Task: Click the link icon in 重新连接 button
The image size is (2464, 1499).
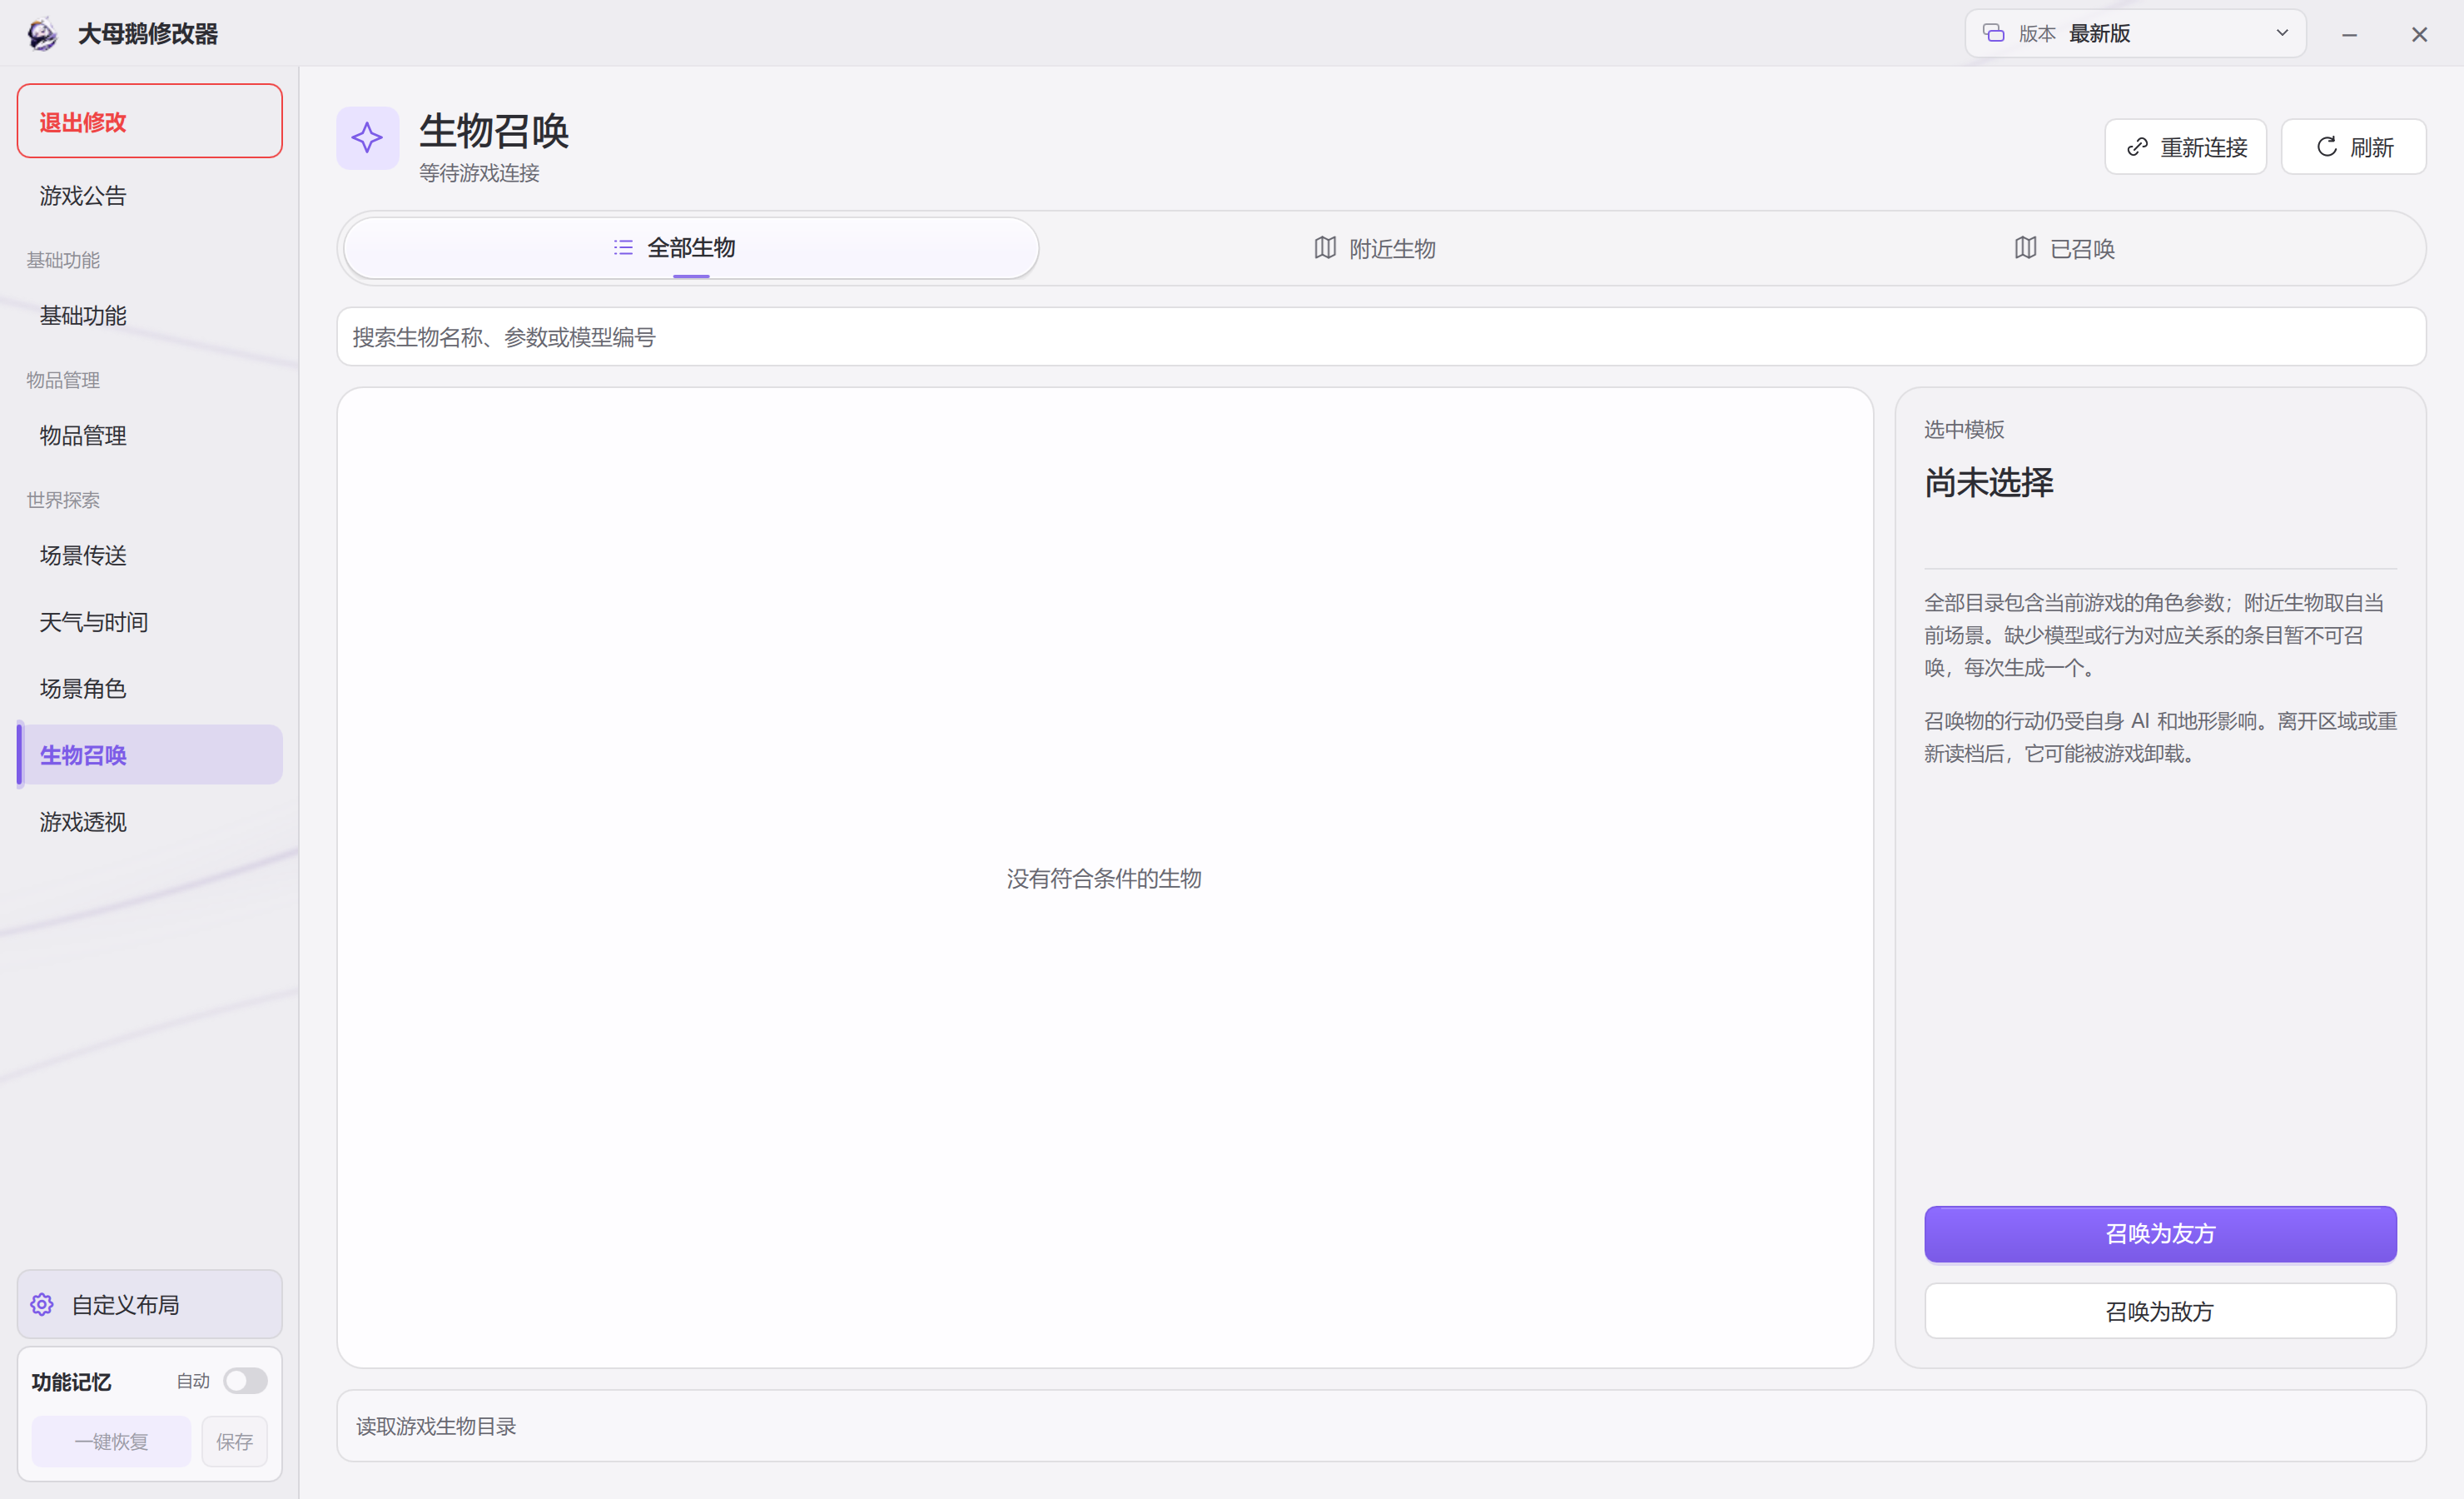Action: (x=2137, y=147)
